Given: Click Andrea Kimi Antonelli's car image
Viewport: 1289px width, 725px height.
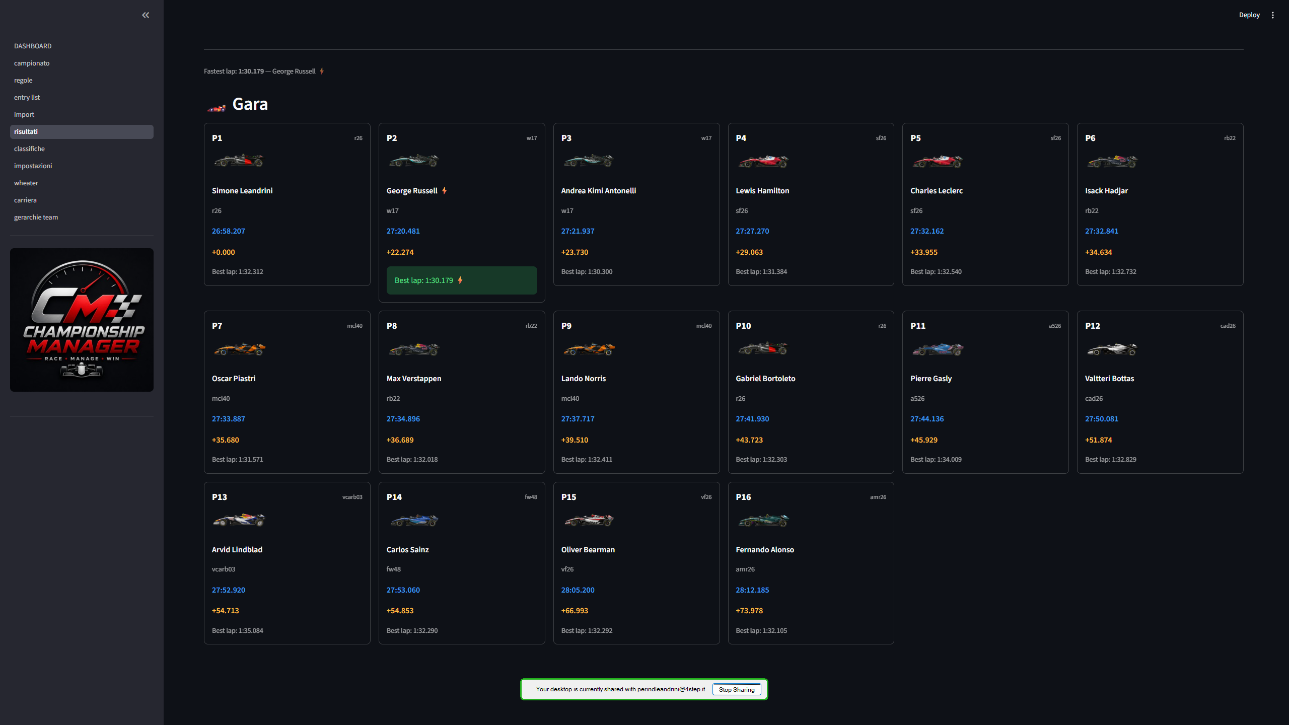Looking at the screenshot, I should 588,161.
